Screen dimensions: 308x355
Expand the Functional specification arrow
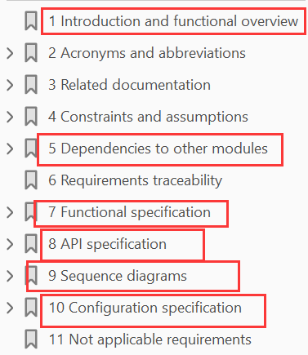click(x=10, y=212)
